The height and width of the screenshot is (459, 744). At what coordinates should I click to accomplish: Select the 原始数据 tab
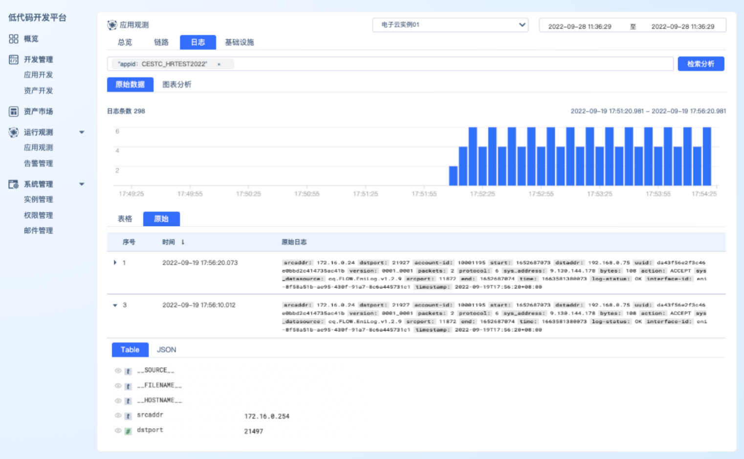130,84
